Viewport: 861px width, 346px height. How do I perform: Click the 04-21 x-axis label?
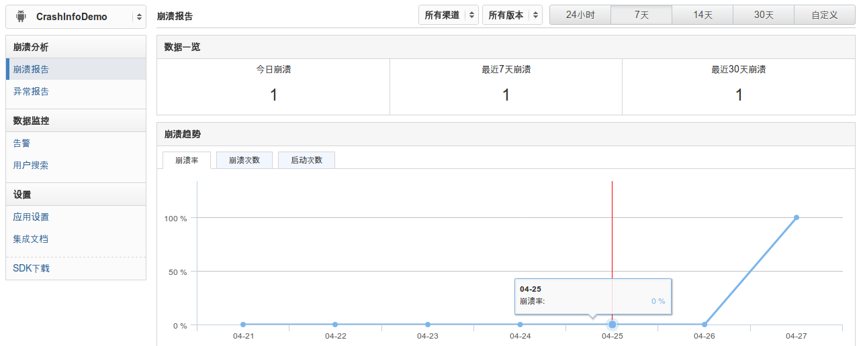(243, 336)
